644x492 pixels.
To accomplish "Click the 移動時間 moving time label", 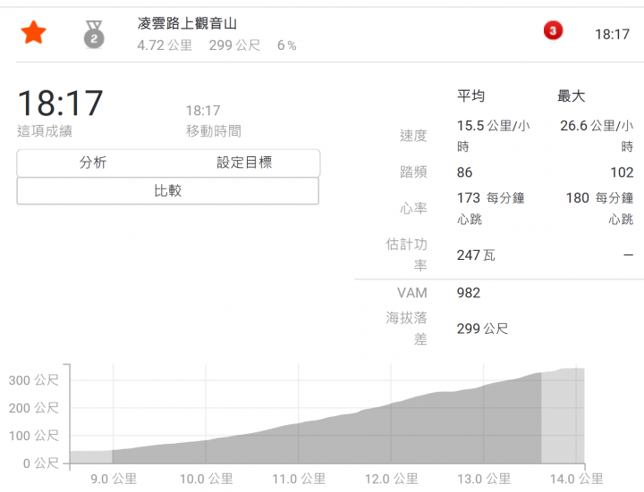I will point(214,131).
